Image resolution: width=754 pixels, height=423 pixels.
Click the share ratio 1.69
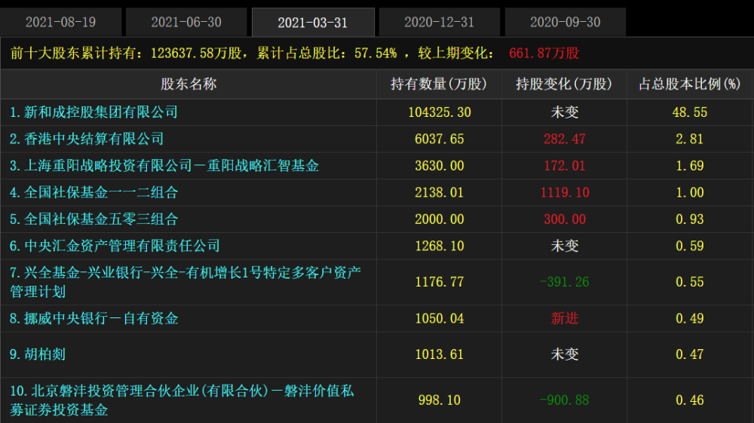[x=690, y=166]
